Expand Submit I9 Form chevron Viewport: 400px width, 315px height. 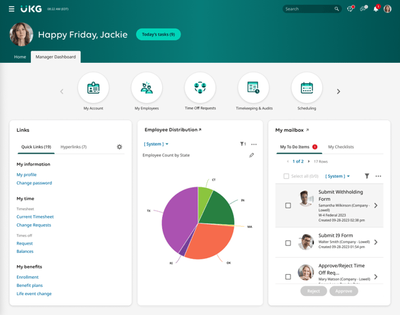pyautogui.click(x=376, y=242)
